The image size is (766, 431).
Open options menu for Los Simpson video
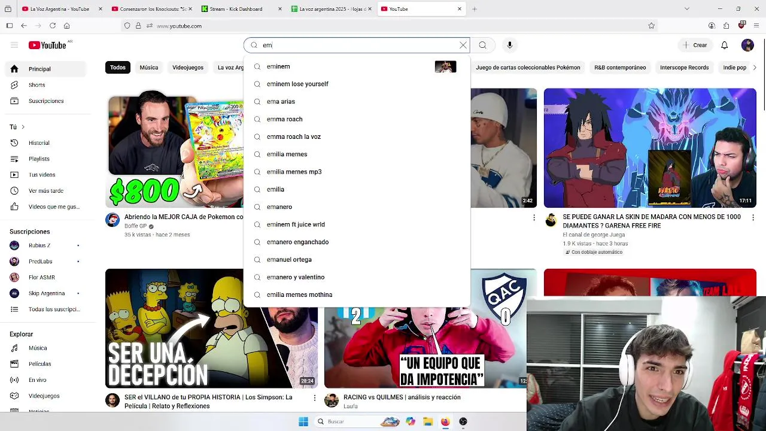315,398
